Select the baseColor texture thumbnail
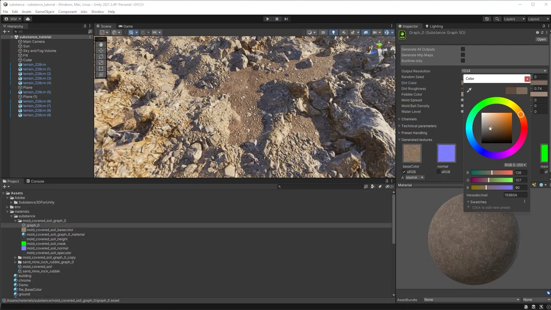The width and height of the screenshot is (551, 310). pyautogui.click(x=412, y=153)
